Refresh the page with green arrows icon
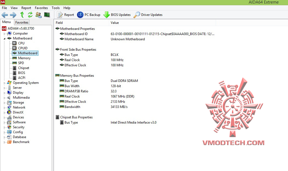The image size is (288, 171). [30, 15]
